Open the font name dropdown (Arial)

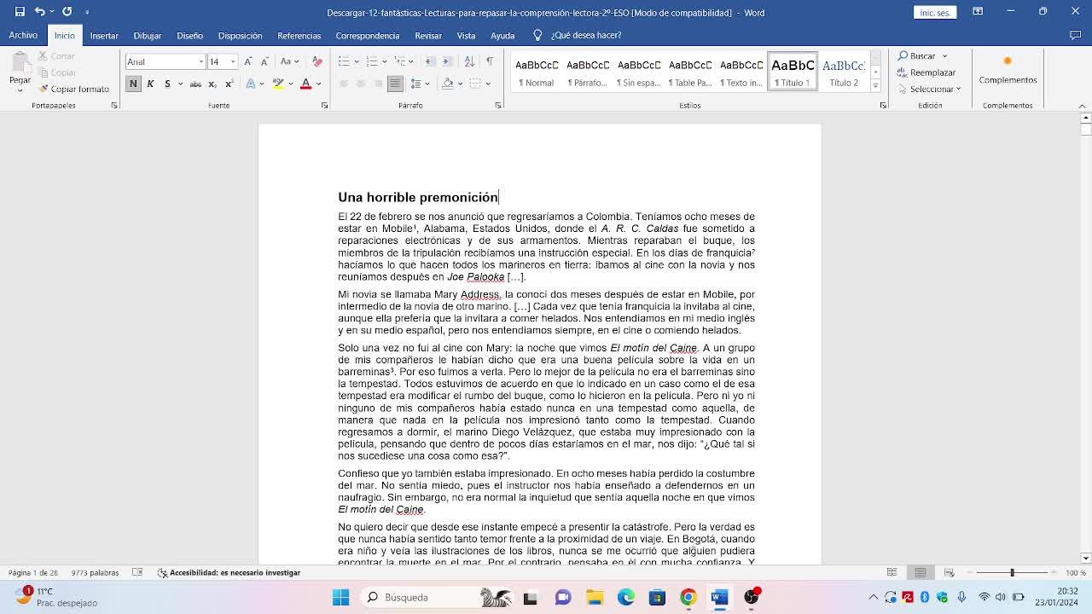point(201,61)
